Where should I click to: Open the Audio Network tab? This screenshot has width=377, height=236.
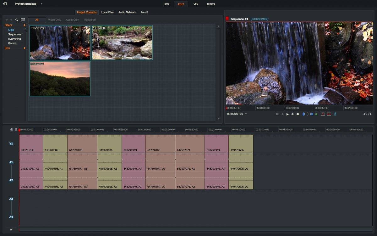(x=127, y=12)
